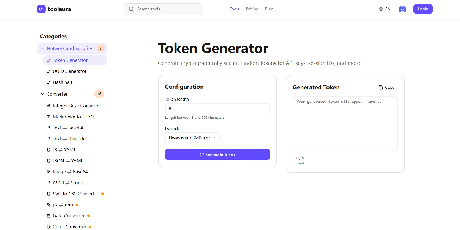Open the Blog menu item
This screenshot has height=230, width=460.
(x=269, y=9)
